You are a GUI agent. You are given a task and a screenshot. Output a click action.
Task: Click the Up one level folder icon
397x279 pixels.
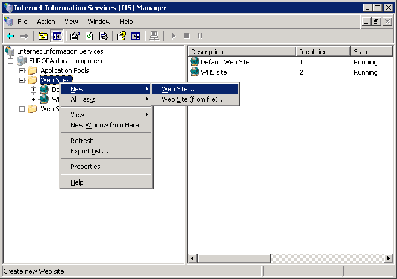pyautogui.click(x=43, y=36)
